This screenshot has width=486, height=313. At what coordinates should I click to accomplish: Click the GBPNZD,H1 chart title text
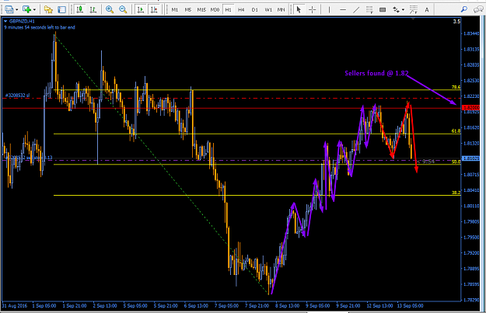pyautogui.click(x=22, y=22)
